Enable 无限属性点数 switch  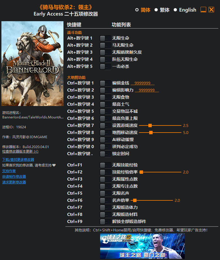pyautogui.click(x=105, y=179)
